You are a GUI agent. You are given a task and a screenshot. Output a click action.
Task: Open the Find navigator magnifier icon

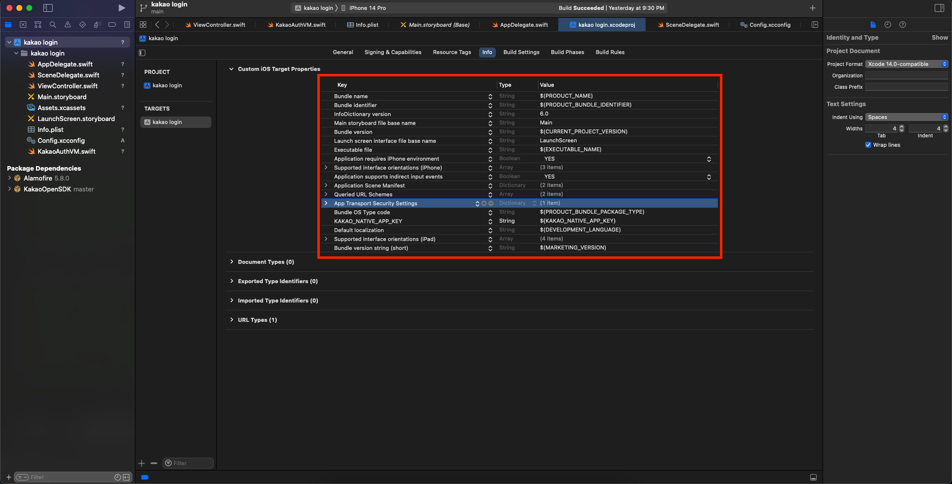pos(53,25)
